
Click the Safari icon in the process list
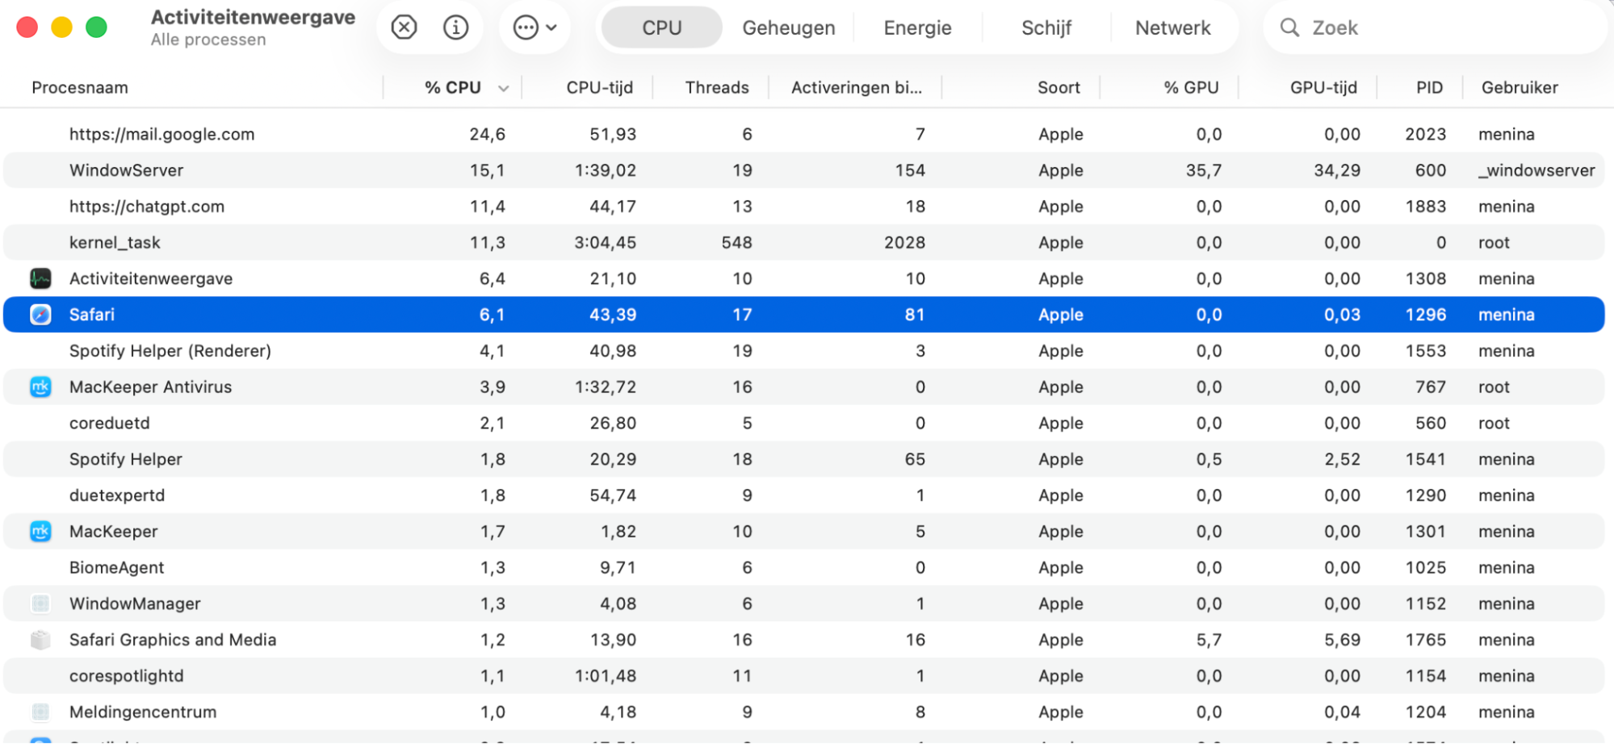[x=40, y=315]
